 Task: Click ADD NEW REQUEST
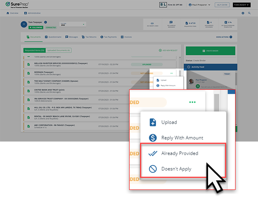168,50
